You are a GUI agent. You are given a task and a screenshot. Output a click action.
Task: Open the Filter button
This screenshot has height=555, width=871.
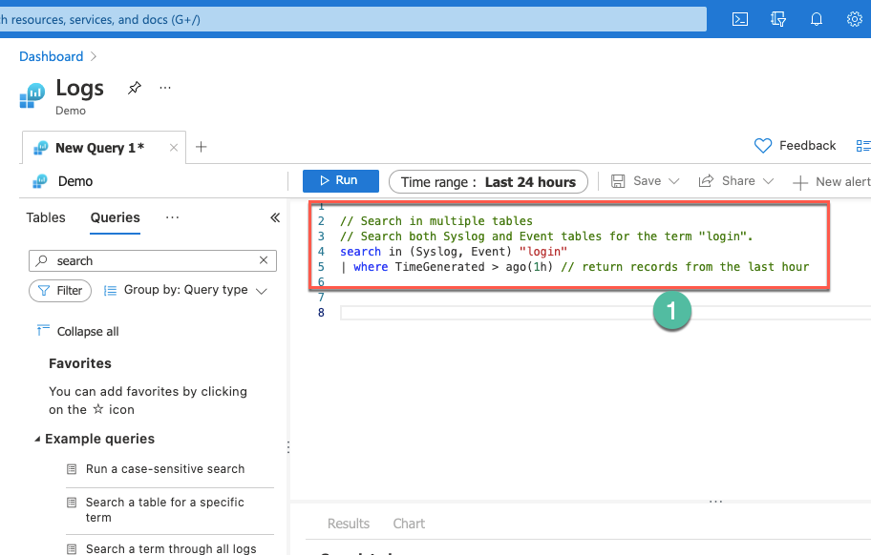tap(60, 291)
